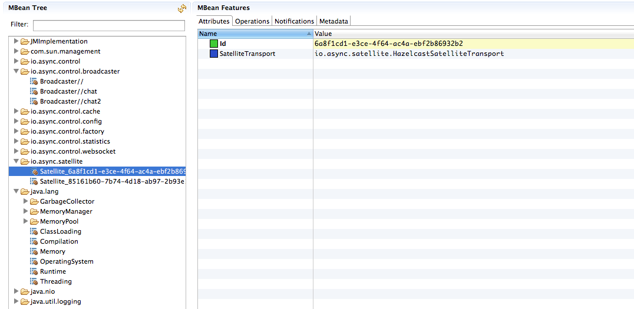Select the HazelcastSatelliteTransport value cell
Viewport: 634px width, 309px height.
tap(474, 54)
